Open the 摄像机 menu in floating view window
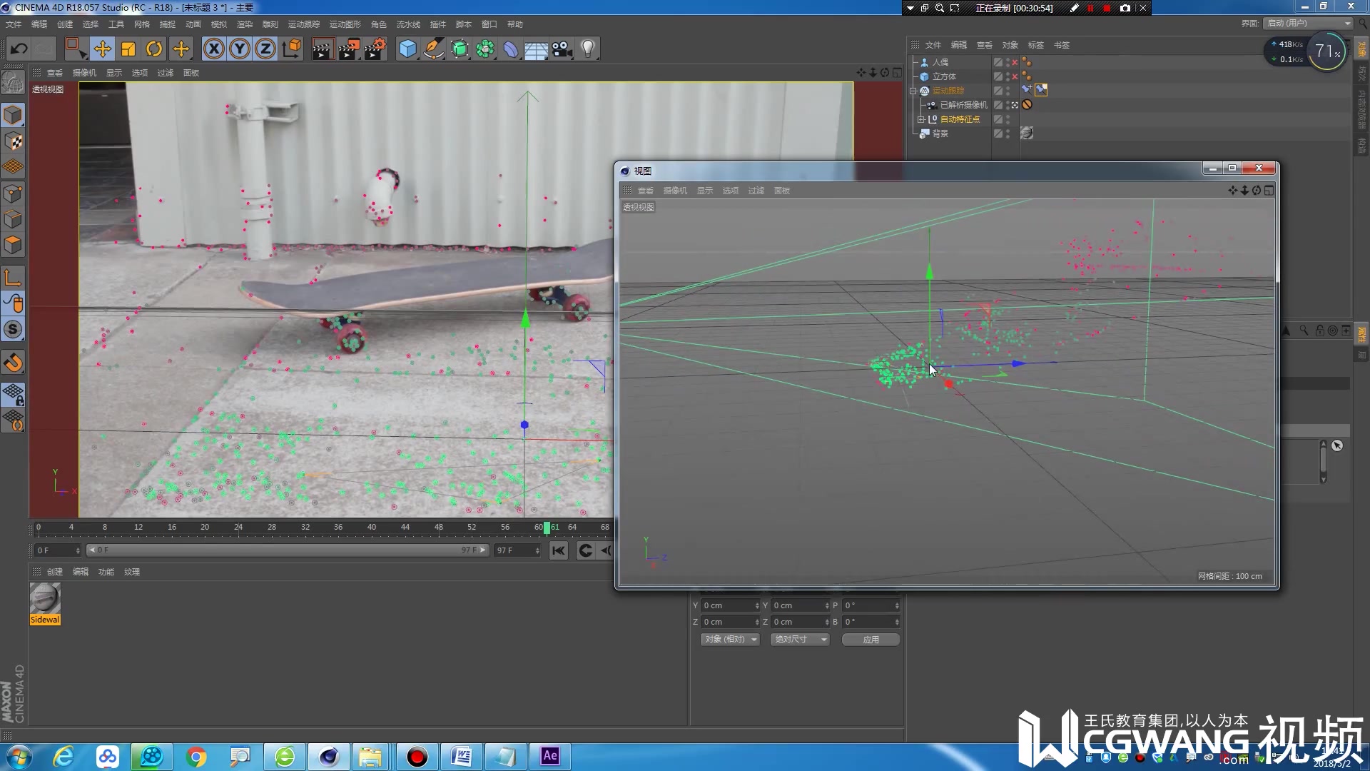The width and height of the screenshot is (1370, 771). (x=674, y=191)
